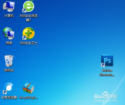Screen dimensions: 125x105
Task: Click the 网络 (Network) desktop icon
Action: coord(9,33)
